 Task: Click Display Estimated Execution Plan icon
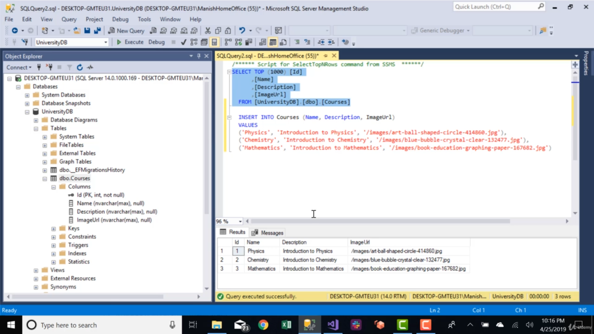(194, 43)
